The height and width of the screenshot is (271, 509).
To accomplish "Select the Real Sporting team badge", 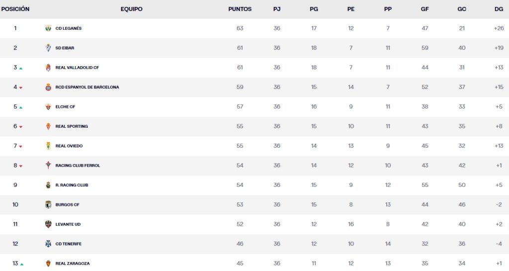I will tap(48, 126).
